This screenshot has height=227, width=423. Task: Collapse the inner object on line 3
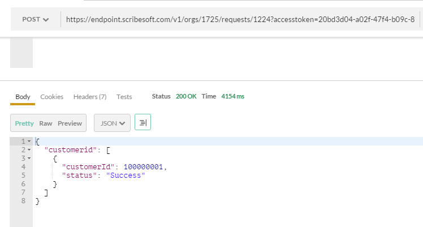pos(29,159)
